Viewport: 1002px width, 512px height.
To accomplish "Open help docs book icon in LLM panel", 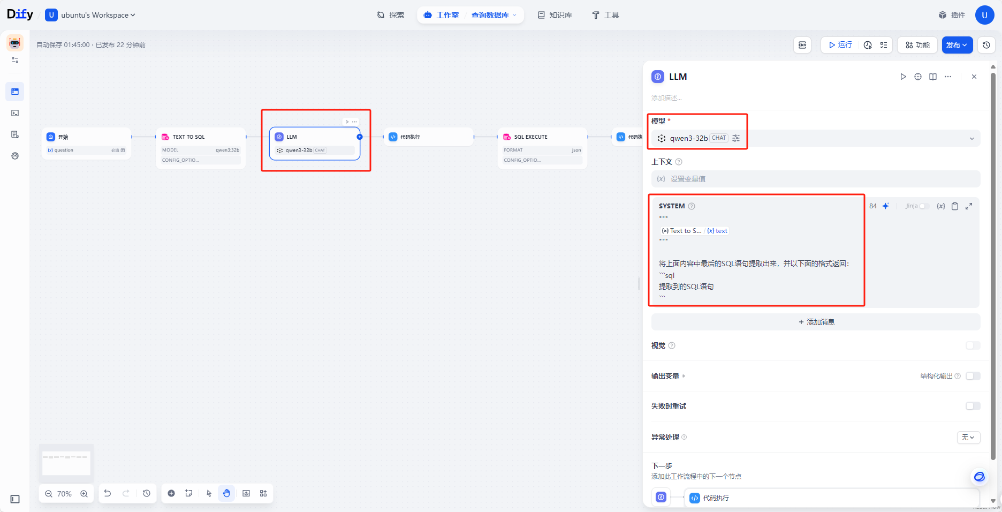I will (933, 77).
